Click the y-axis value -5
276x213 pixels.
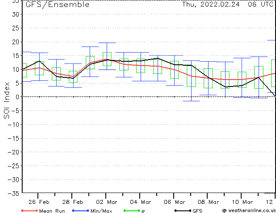(15, 111)
